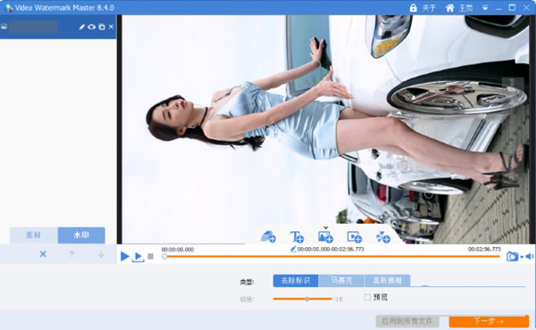Image resolution: width=536 pixels, height=330 pixels.
Task: Duplicate the watermark layer
Action: (x=102, y=27)
